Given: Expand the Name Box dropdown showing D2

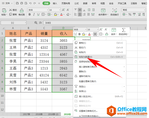Looking at the screenshot, I should (x=25, y=23).
